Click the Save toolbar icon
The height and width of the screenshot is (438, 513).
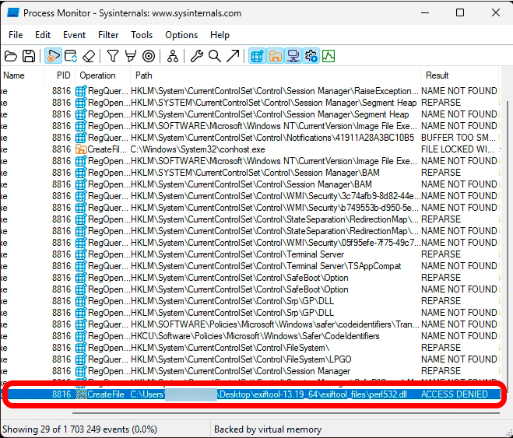coord(29,56)
